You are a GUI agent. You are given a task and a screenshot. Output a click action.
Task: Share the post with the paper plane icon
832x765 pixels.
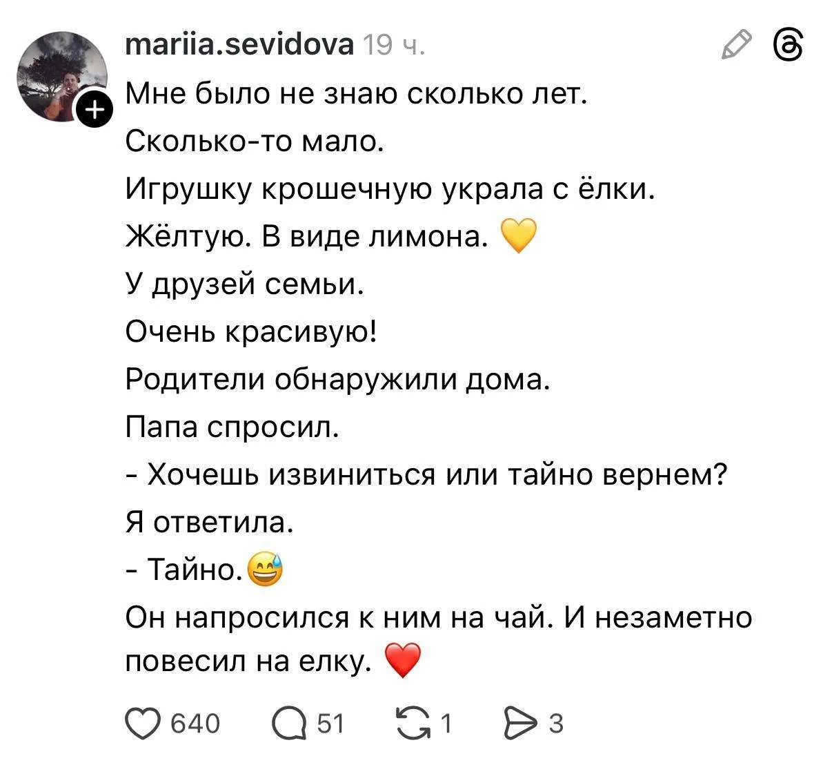(521, 723)
